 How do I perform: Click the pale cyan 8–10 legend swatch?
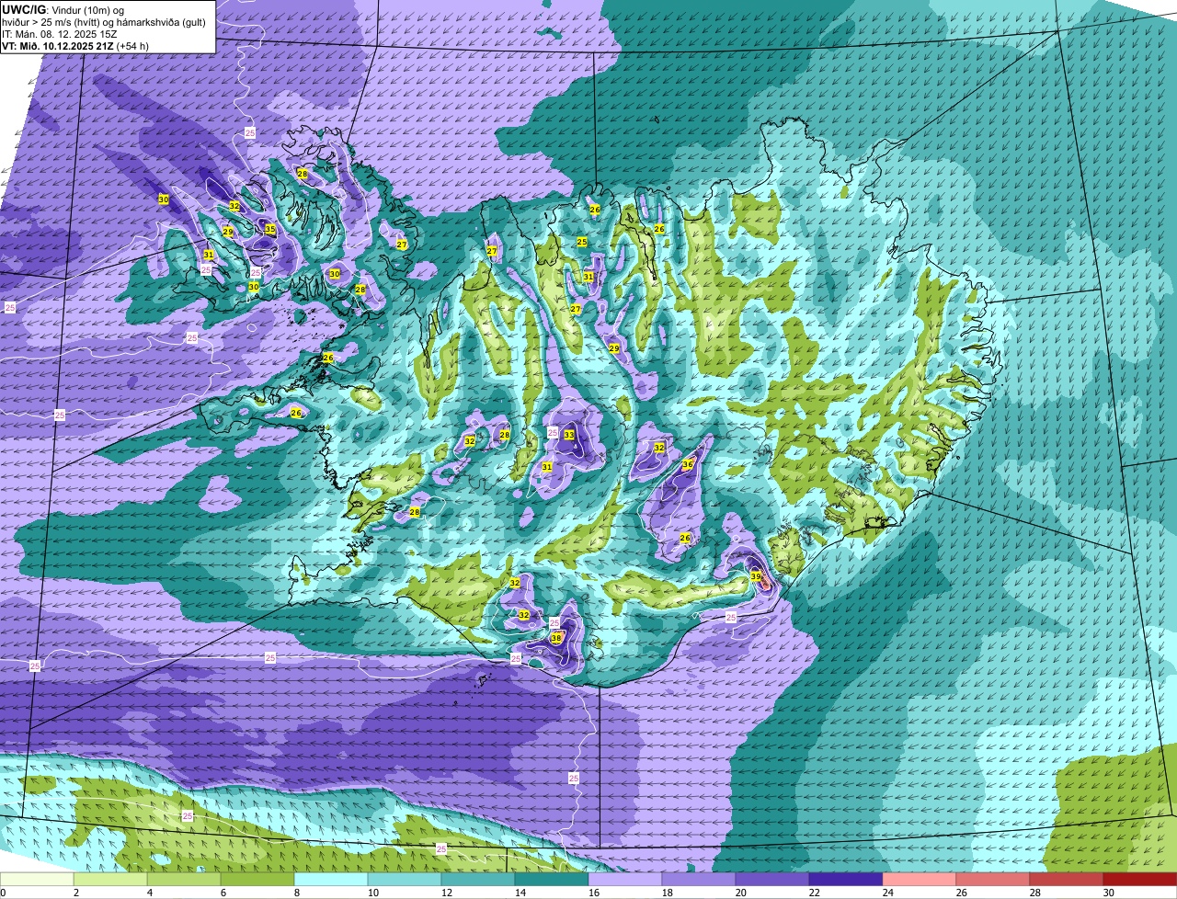click(331, 880)
